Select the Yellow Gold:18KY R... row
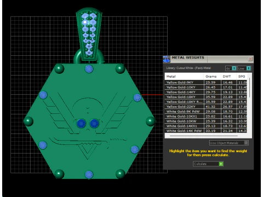Screen dimensions: 263x197 pos(206,102)
